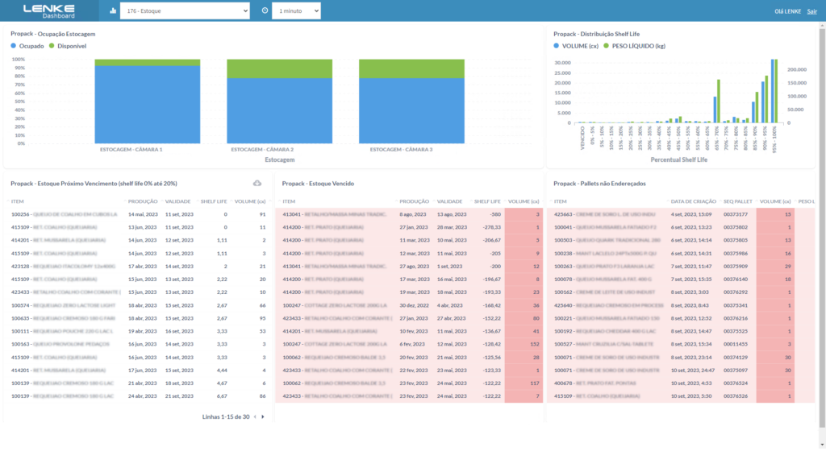
Task: Click the blue Ocupado bar of Câmara 3
Action: [412, 110]
